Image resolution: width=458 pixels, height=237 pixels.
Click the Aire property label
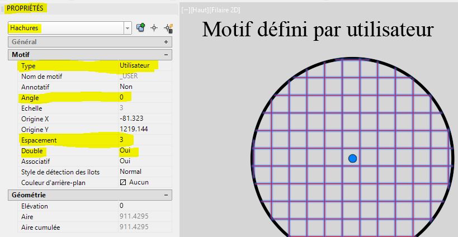[x=27, y=217]
